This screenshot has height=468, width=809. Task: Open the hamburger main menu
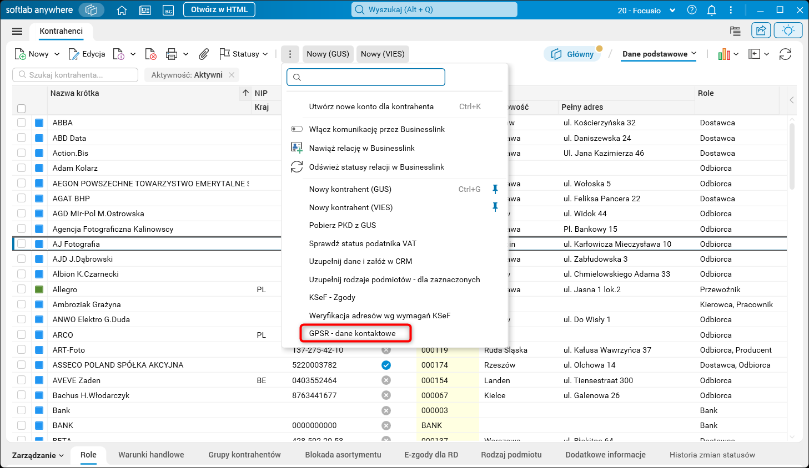pyautogui.click(x=17, y=32)
